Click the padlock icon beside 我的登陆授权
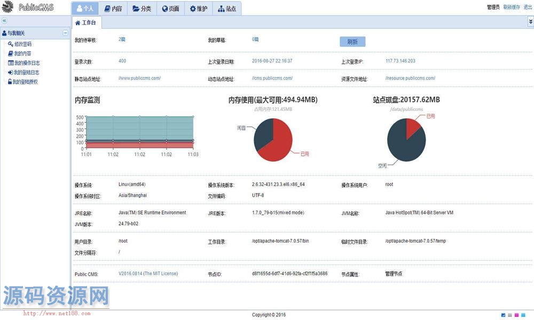 [x=10, y=82]
